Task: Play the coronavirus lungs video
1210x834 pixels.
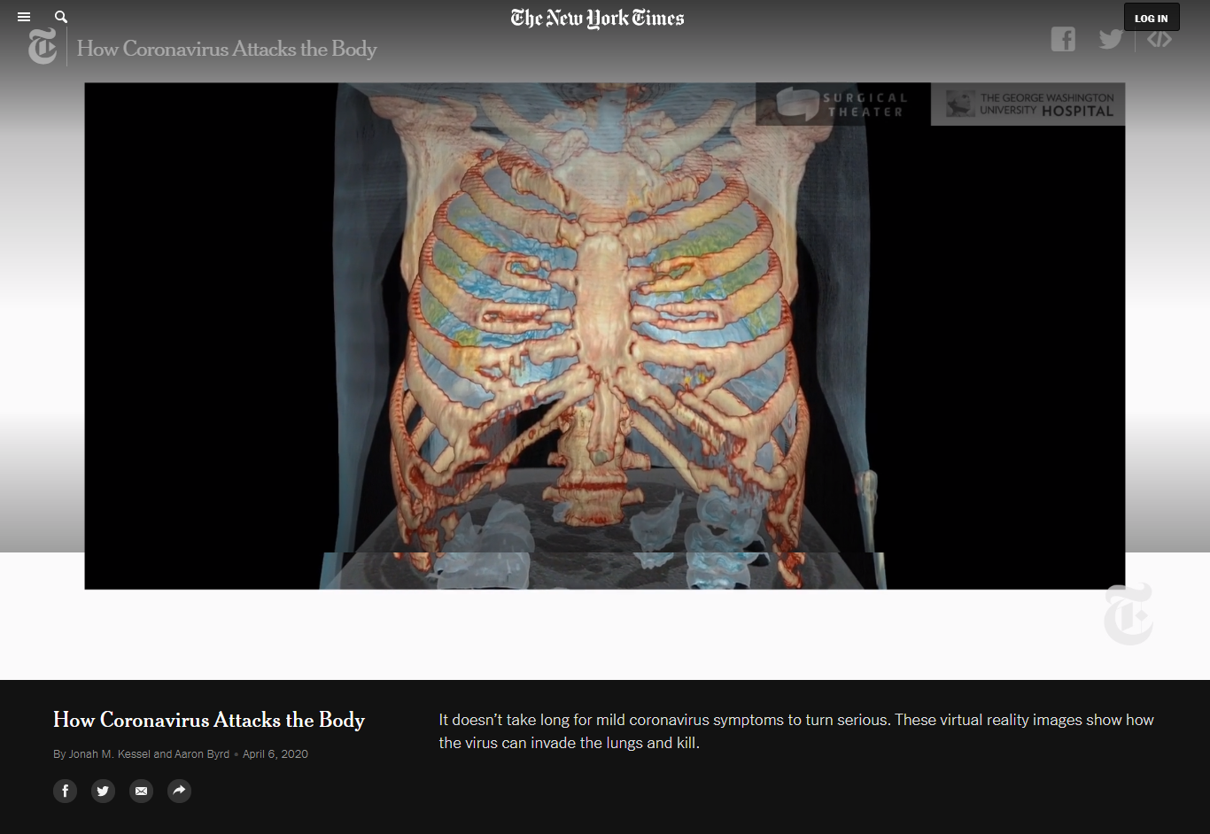Action: 605,336
